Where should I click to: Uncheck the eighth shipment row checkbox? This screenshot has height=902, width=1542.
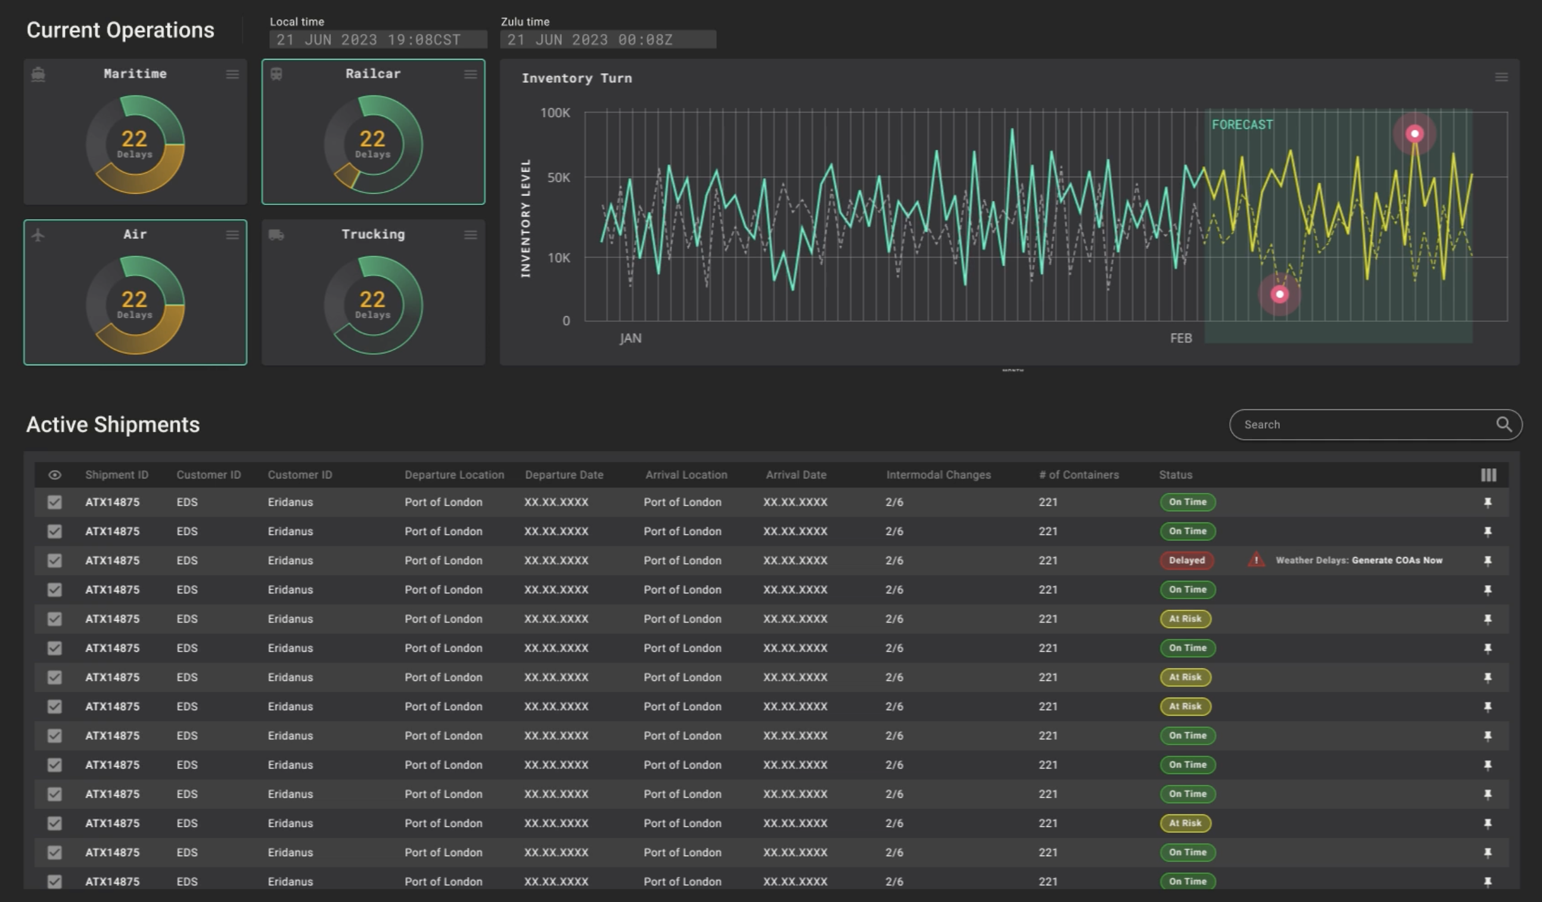[54, 706]
